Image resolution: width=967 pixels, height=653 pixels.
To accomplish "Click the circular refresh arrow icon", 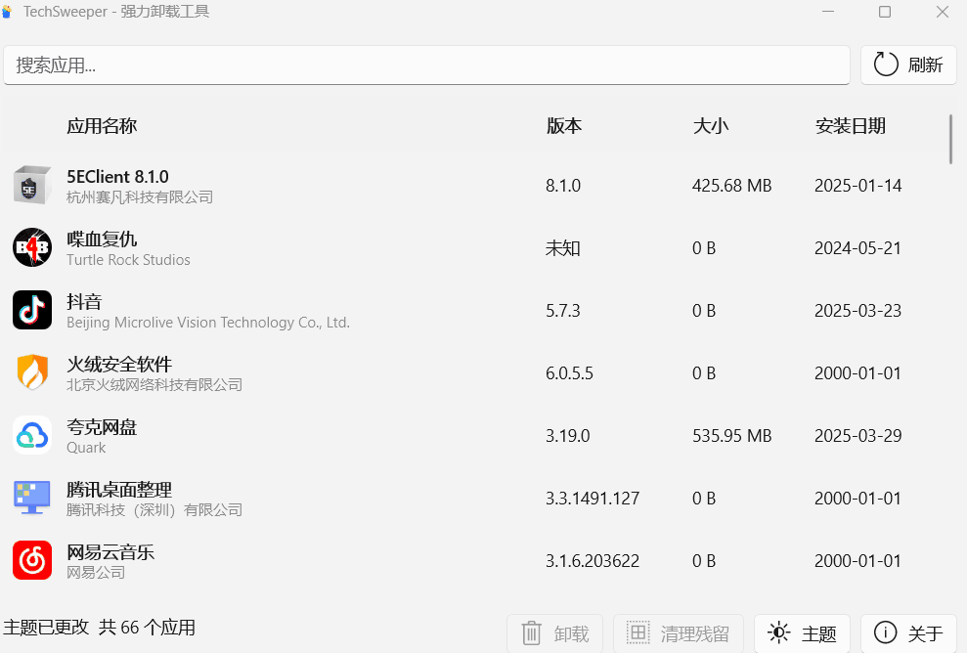I will click(x=886, y=65).
